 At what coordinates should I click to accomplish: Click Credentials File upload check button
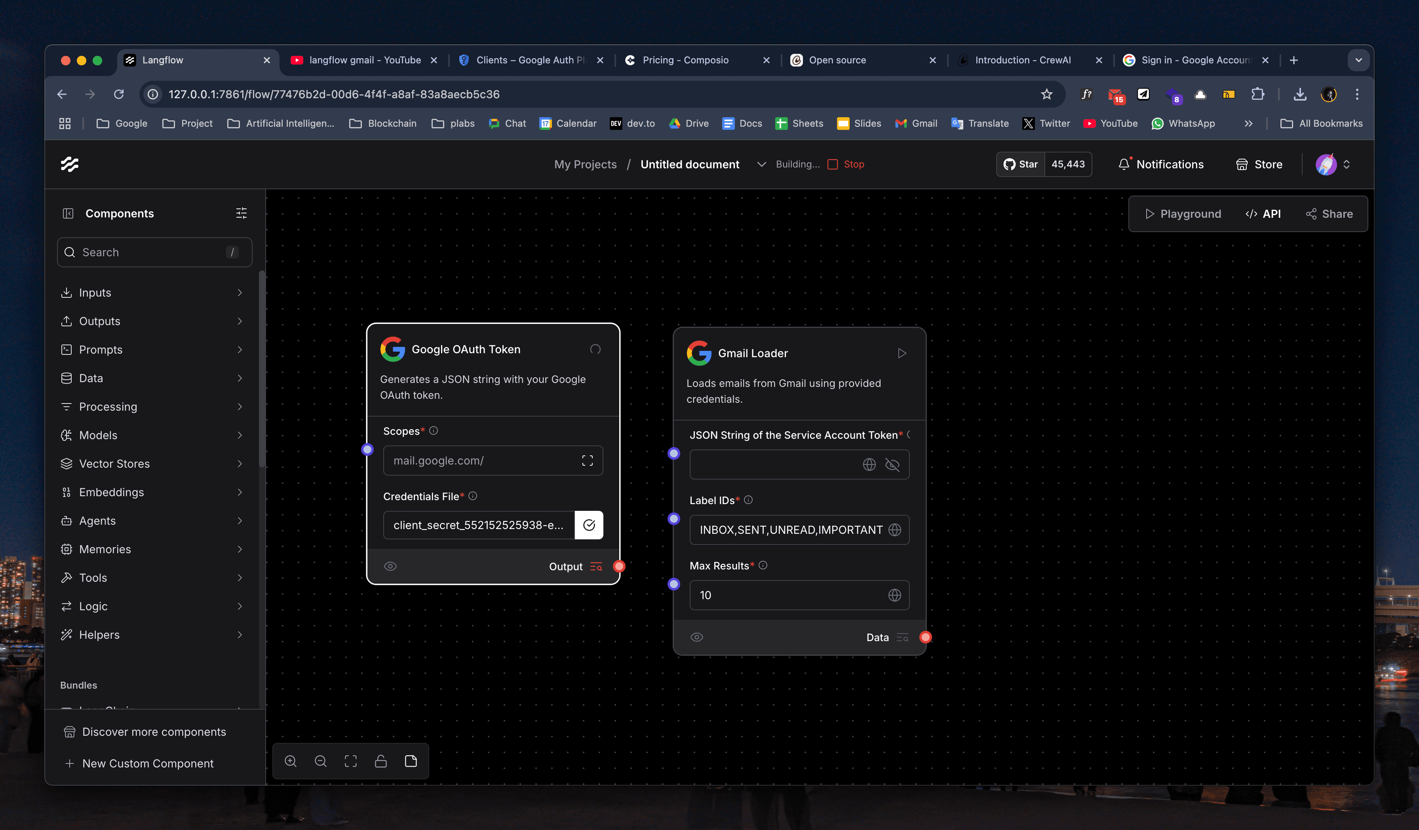589,525
